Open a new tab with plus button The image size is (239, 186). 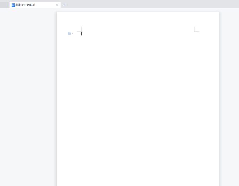click(x=64, y=5)
